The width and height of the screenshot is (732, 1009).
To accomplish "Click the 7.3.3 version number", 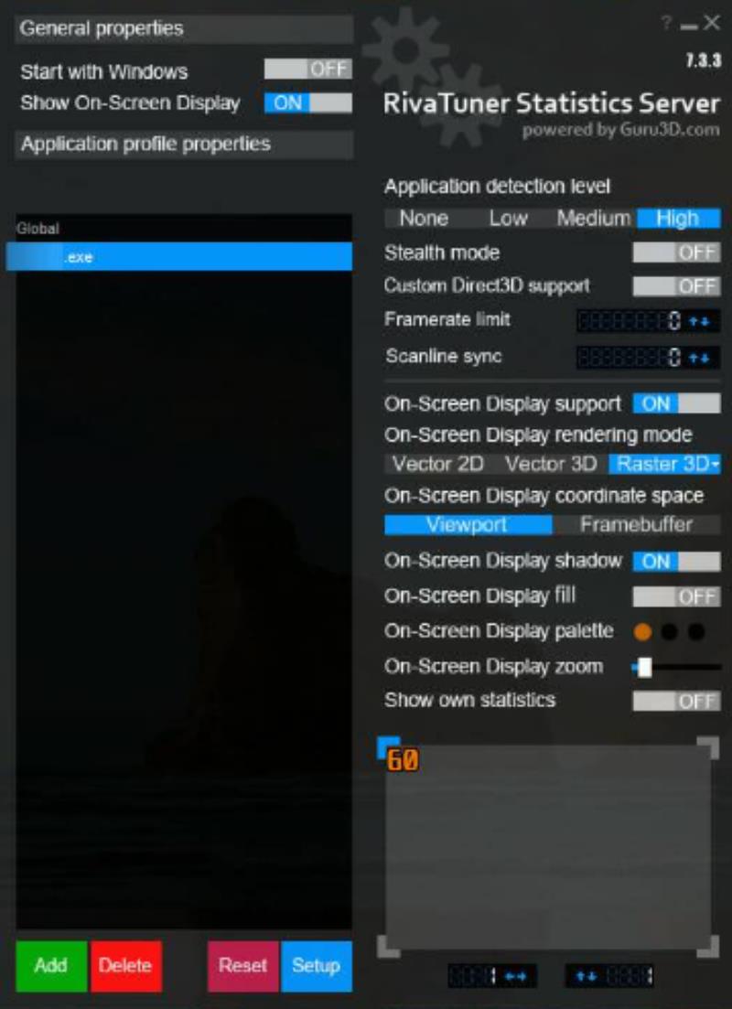I will point(703,62).
